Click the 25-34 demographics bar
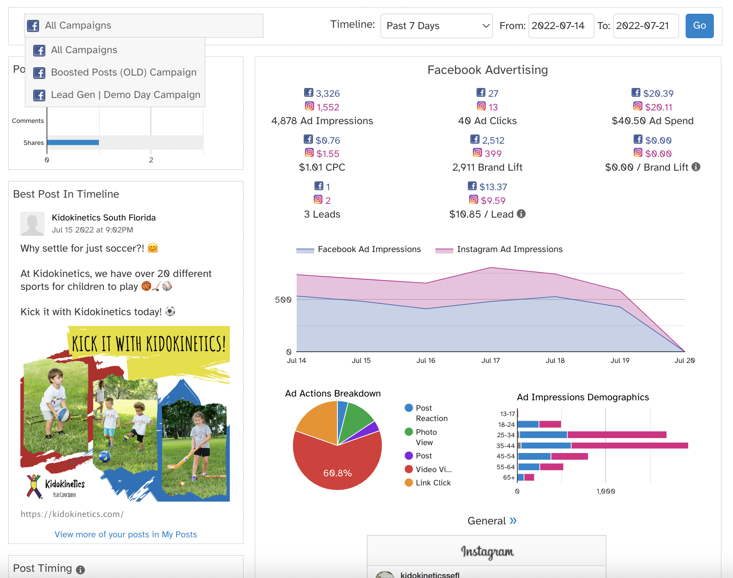733x578 pixels. point(592,435)
